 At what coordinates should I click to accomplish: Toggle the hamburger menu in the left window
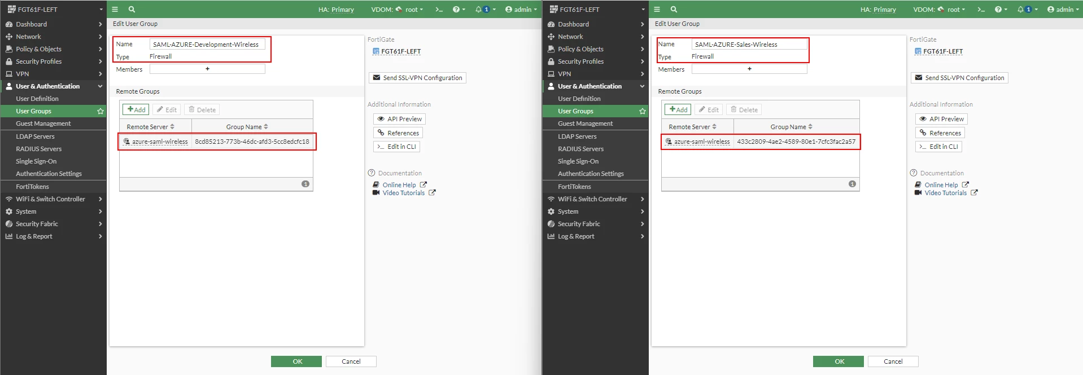[x=115, y=9]
